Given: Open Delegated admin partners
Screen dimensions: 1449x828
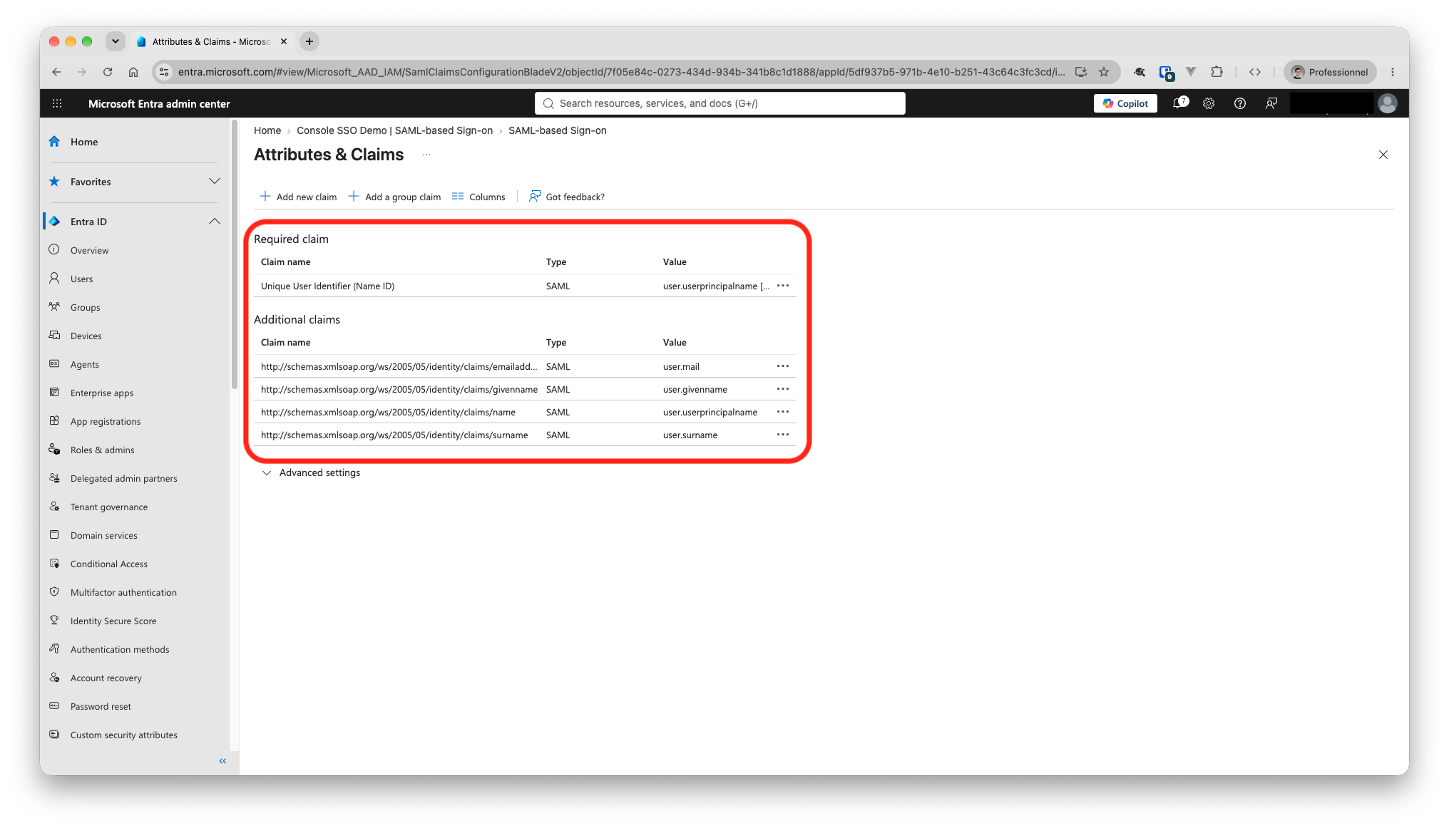Looking at the screenshot, I should [123, 478].
